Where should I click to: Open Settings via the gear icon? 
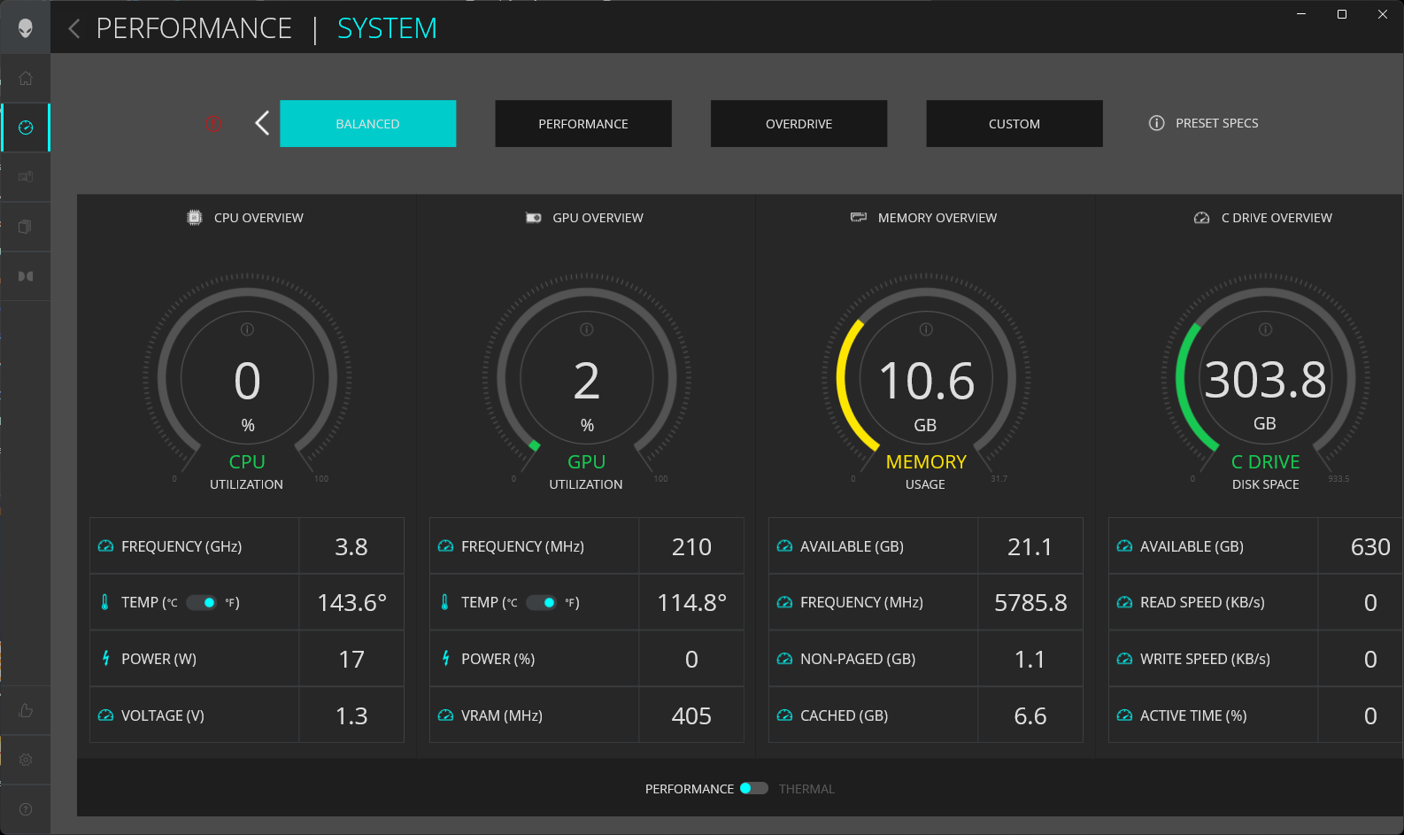(x=26, y=760)
